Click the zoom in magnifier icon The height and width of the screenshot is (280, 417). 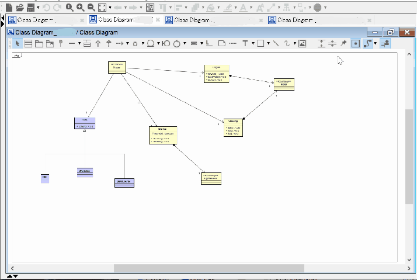click(x=80, y=8)
